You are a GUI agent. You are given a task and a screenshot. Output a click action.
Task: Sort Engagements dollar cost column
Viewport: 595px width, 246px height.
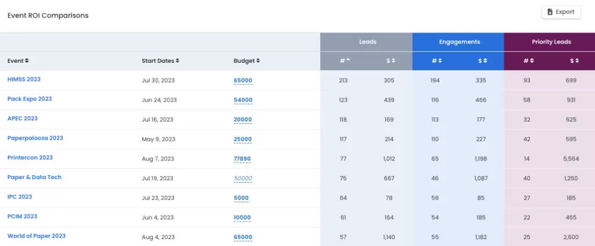485,60
